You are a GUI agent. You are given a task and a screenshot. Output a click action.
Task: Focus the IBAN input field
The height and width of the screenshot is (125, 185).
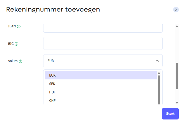[103, 28]
